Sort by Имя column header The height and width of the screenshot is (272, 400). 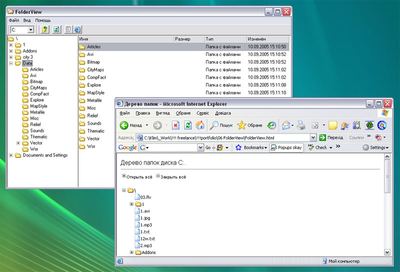126,39
